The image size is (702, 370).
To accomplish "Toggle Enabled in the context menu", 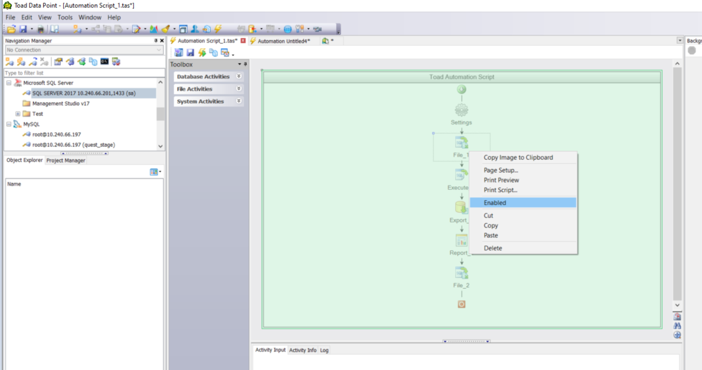I will tap(523, 203).
